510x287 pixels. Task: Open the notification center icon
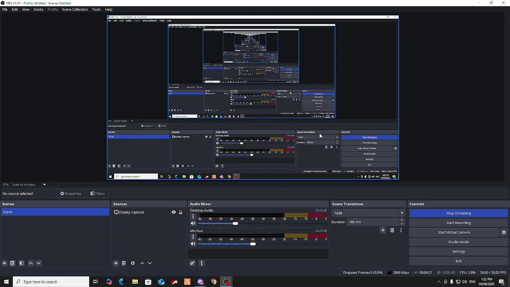click(x=502, y=282)
